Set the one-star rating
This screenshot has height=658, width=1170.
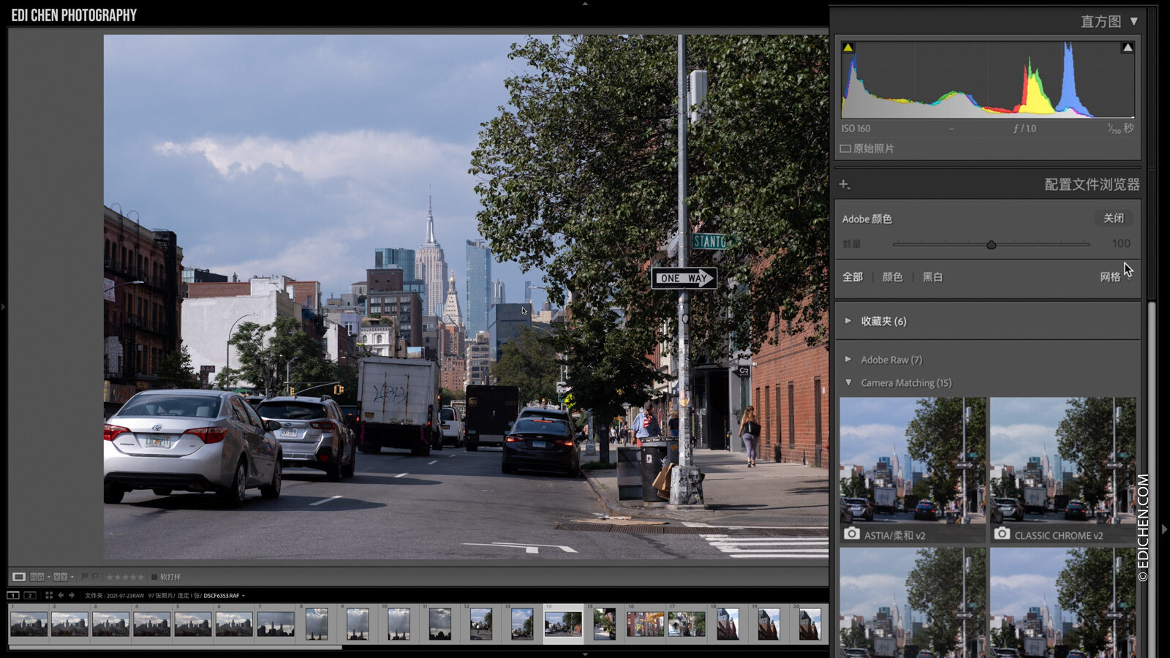pyautogui.click(x=110, y=578)
